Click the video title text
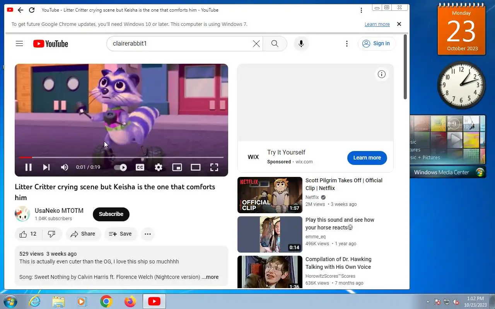Image resolution: width=495 pixels, height=309 pixels. click(x=115, y=192)
